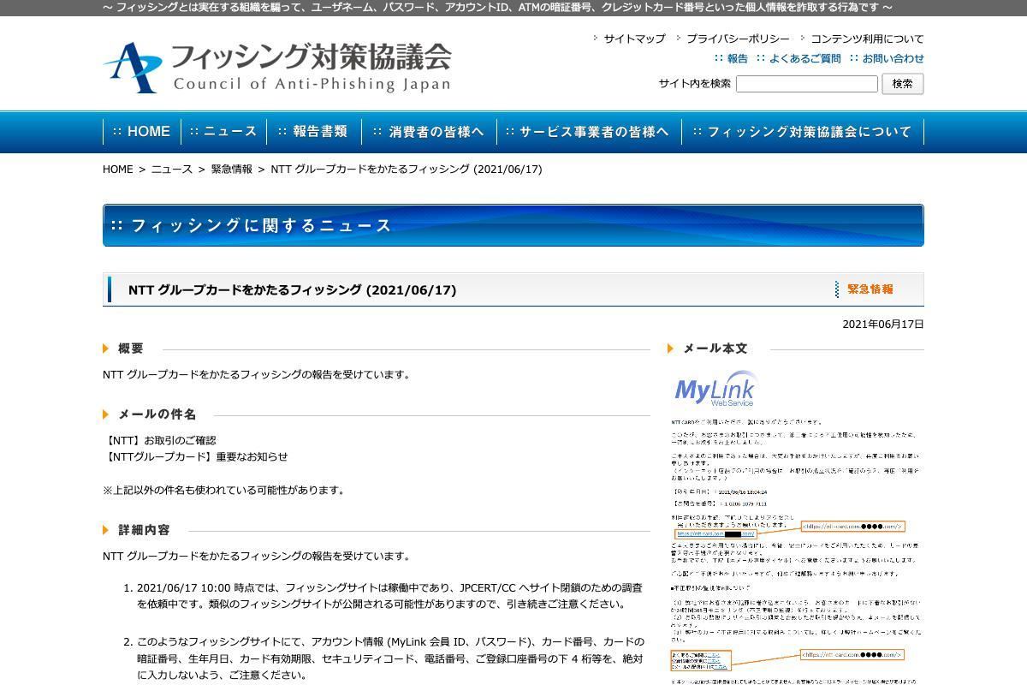Click subject line 【NTT】お取引のご確認
Image resolution: width=1027 pixels, height=685 pixels.
(159, 440)
